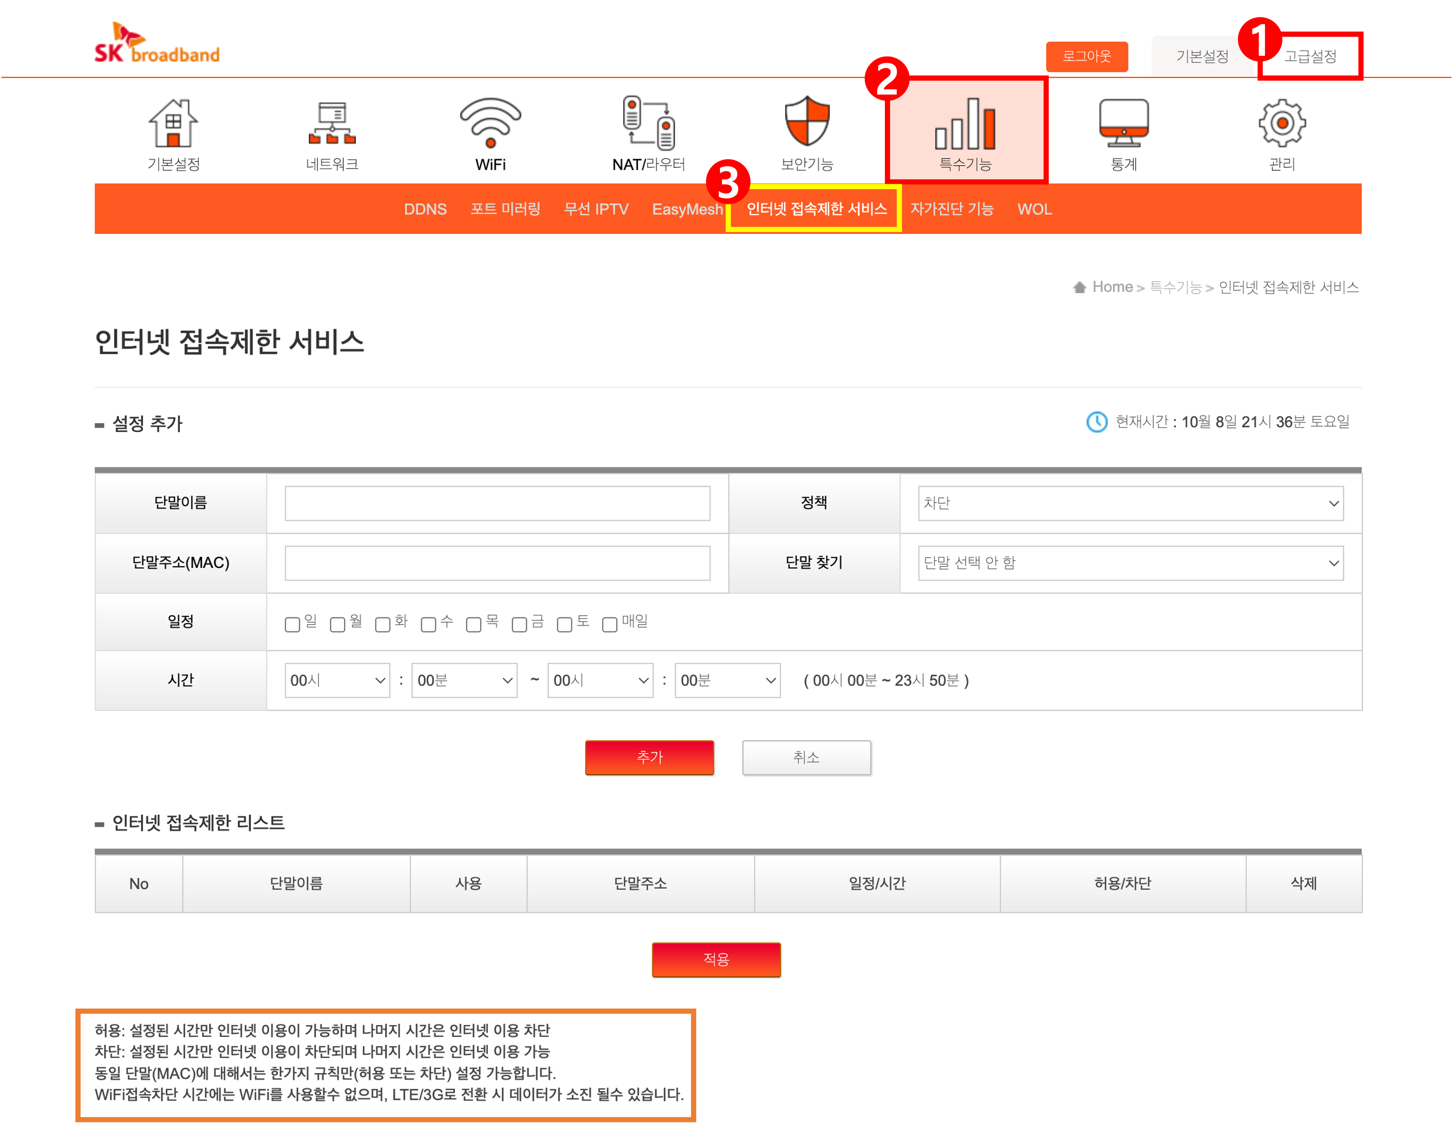Expand the start hour 00시 dropdown
1452x1148 pixels.
pos(337,681)
